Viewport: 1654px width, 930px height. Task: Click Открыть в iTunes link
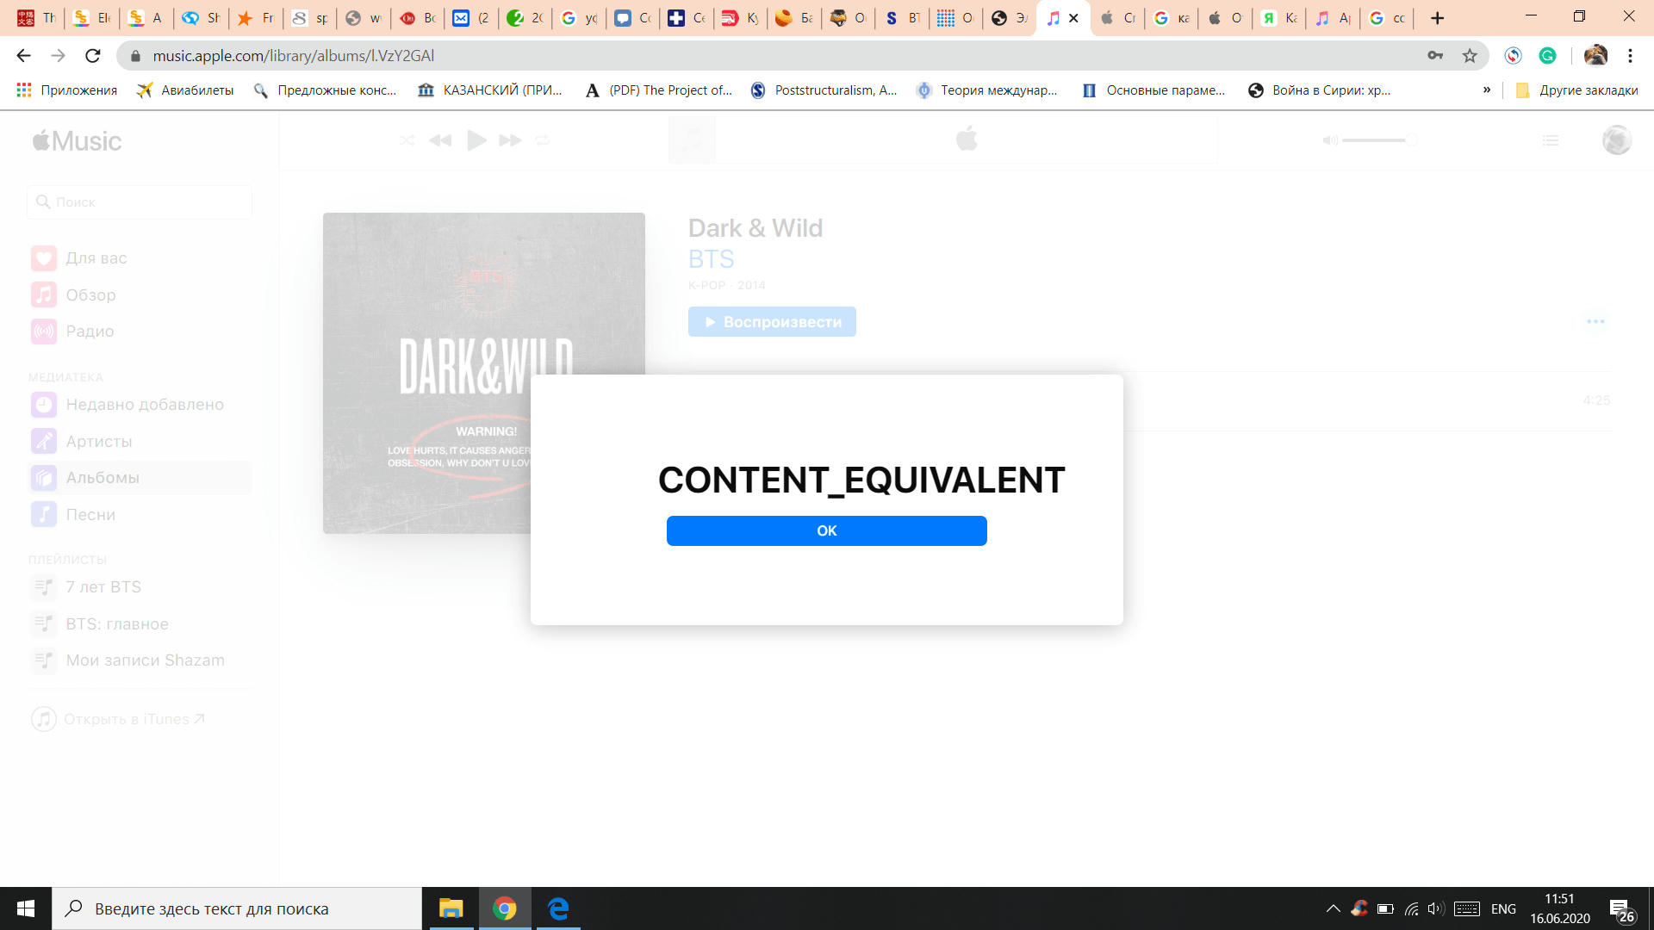(x=119, y=719)
